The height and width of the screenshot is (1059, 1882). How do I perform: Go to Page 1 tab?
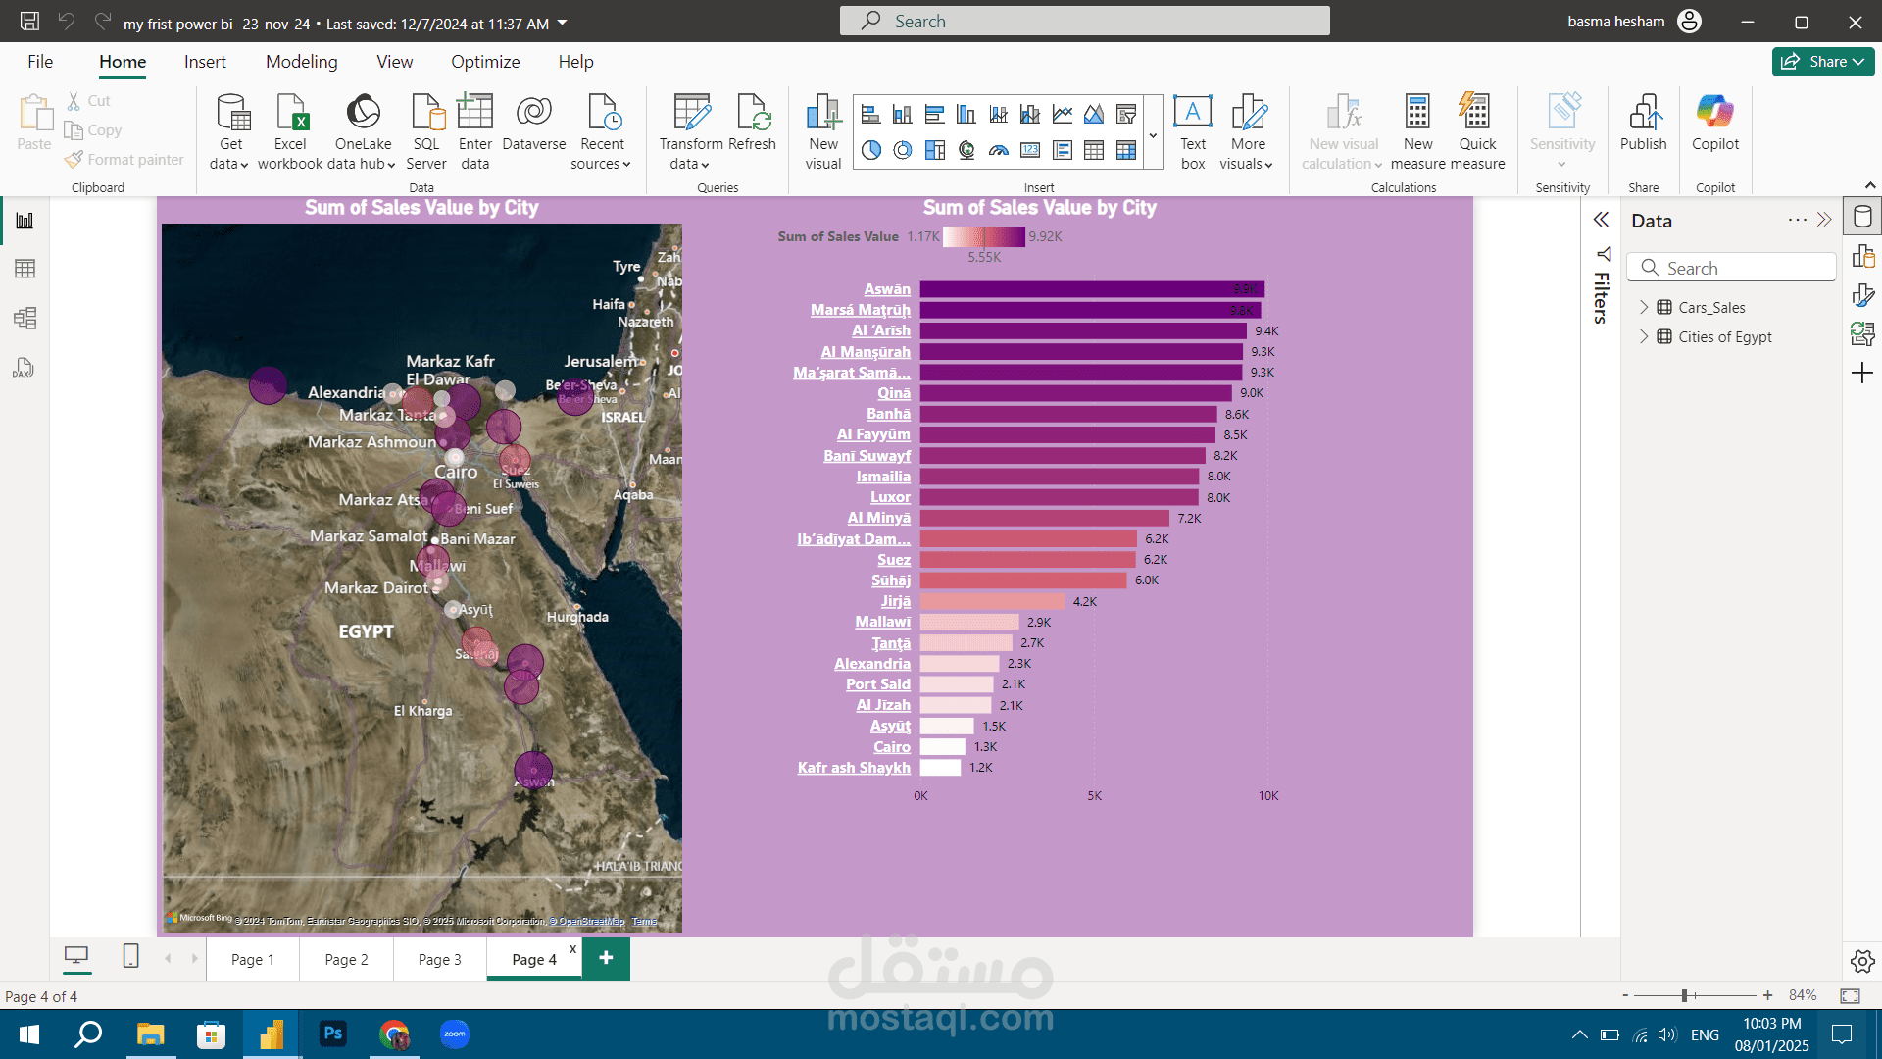pos(253,959)
